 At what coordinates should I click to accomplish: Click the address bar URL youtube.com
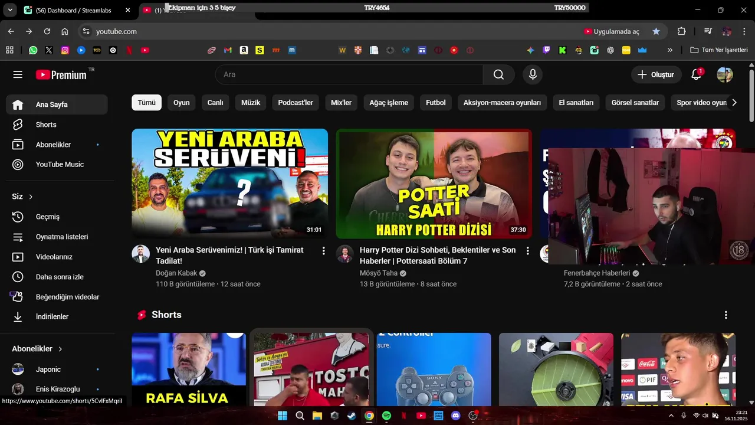pyautogui.click(x=116, y=31)
